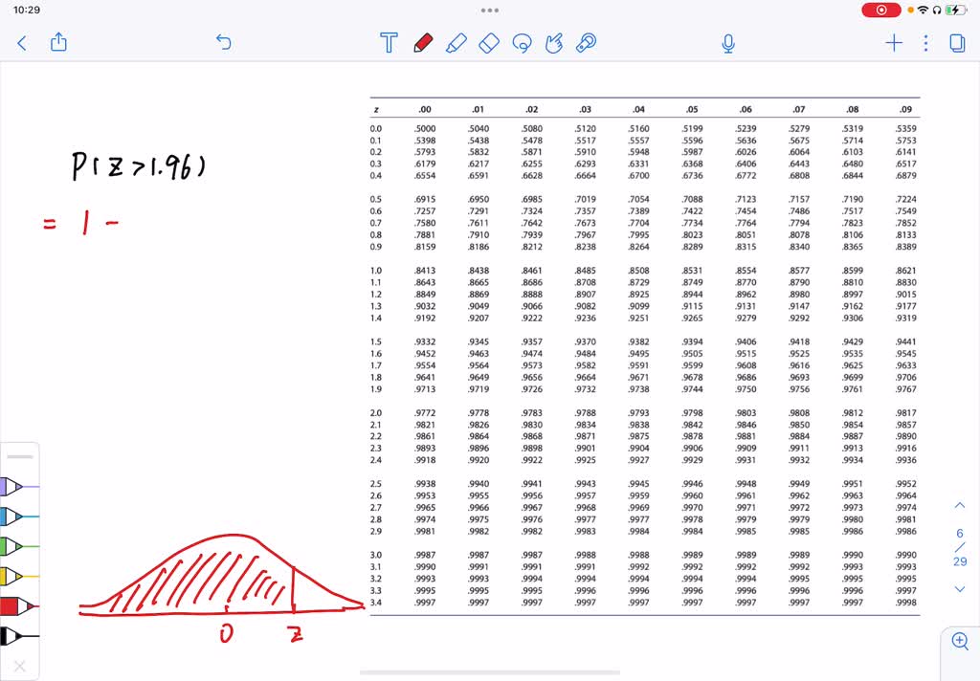Viewport: 980px width, 681px height.
Task: Select the Lasso selection tool
Action: click(522, 42)
